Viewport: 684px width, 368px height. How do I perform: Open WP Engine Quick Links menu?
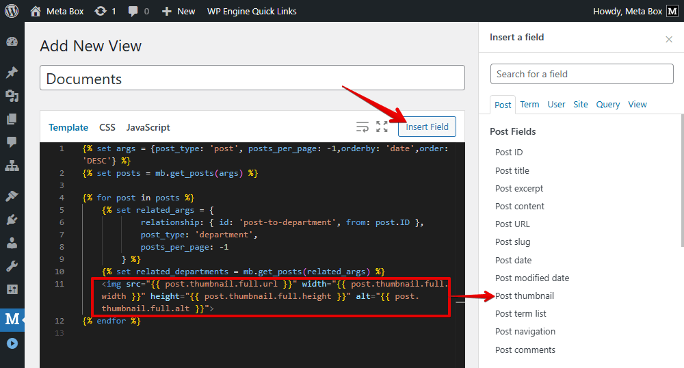point(252,11)
